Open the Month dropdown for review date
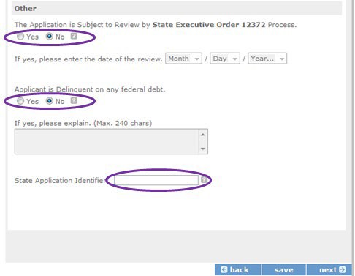Viewport: 355px width, 276px height. [183, 59]
